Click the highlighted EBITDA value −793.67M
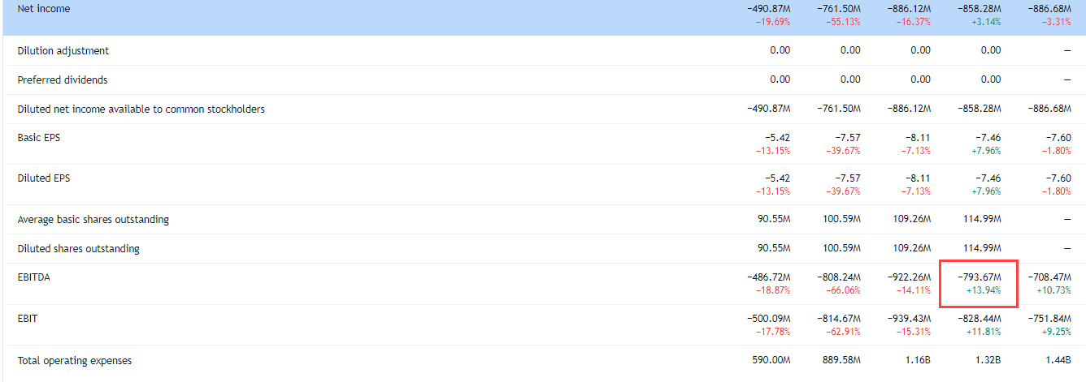Viewport: 1086px width, 382px height. coord(979,277)
